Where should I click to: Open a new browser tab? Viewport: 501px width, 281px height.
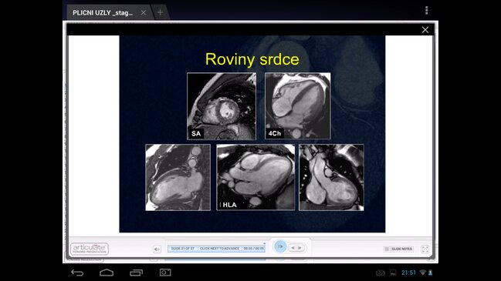[160, 12]
